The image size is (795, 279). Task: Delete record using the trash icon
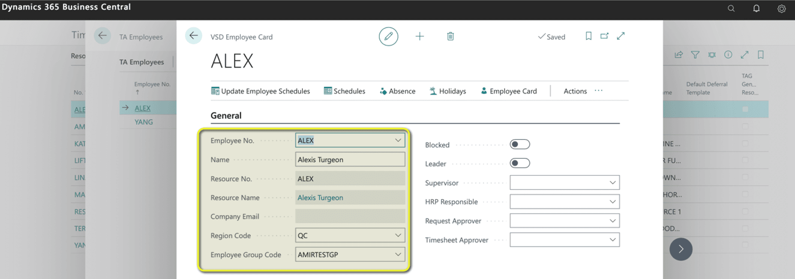coord(450,37)
